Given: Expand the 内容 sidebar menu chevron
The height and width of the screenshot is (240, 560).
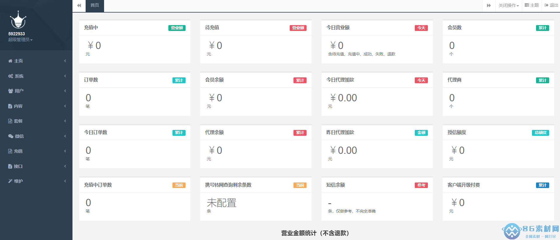Looking at the screenshot, I should 65,106.
